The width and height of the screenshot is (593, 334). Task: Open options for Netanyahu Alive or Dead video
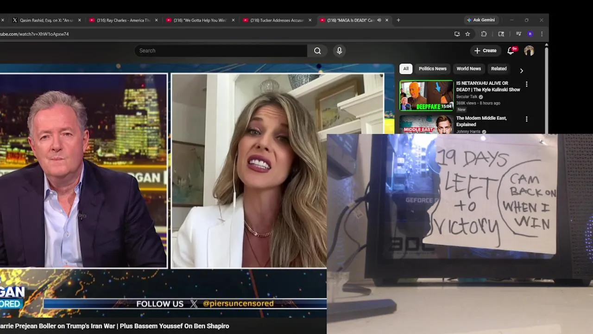(x=526, y=84)
